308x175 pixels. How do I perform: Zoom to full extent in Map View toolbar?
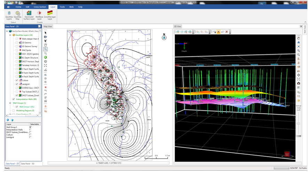point(46,65)
